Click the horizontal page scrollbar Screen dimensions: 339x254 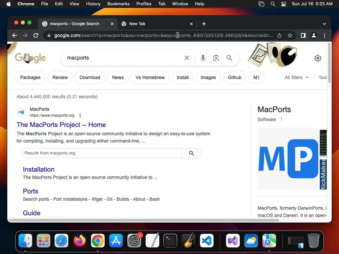click(x=144, y=220)
